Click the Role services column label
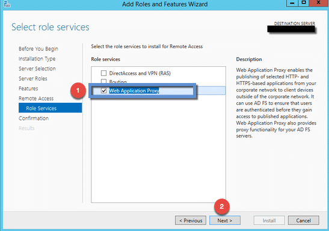 pyautogui.click(x=105, y=59)
